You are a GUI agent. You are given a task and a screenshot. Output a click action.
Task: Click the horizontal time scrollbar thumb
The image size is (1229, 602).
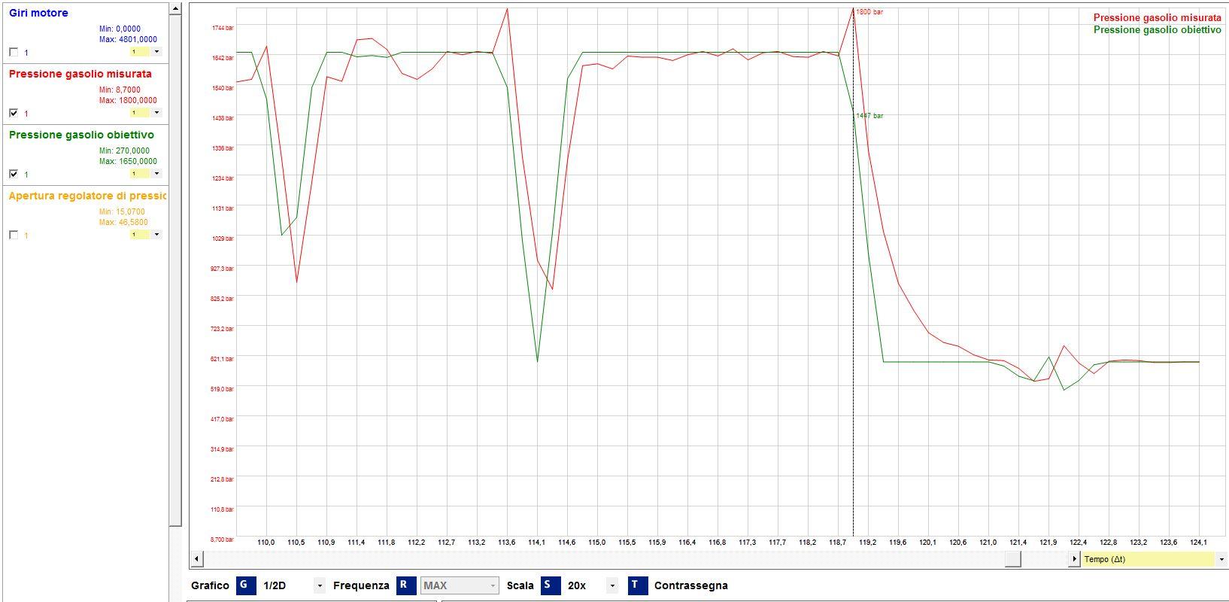pos(1013,559)
